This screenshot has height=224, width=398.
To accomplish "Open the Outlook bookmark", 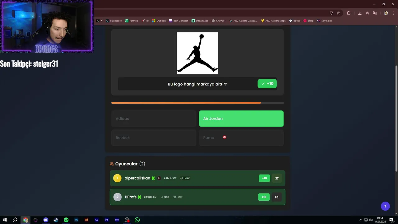I will 159,21.
